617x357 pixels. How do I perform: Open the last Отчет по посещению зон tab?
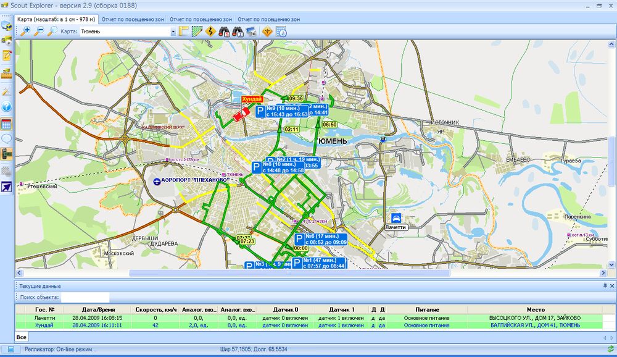tap(269, 19)
